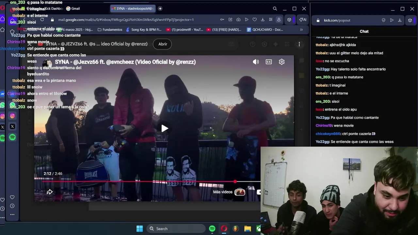Mute the video with the speaker icon
The height and width of the screenshot is (235, 418).
pos(256,62)
